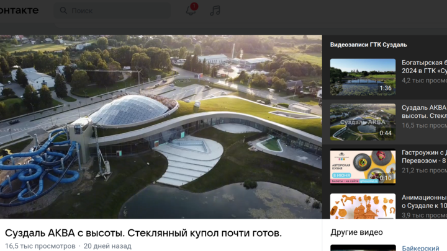Open the music note icon
447x251 pixels.
coord(215,11)
